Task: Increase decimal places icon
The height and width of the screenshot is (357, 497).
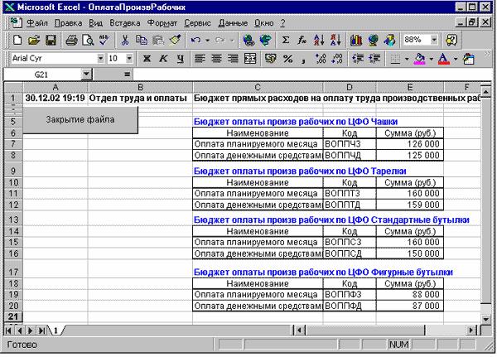Action: [x=321, y=59]
